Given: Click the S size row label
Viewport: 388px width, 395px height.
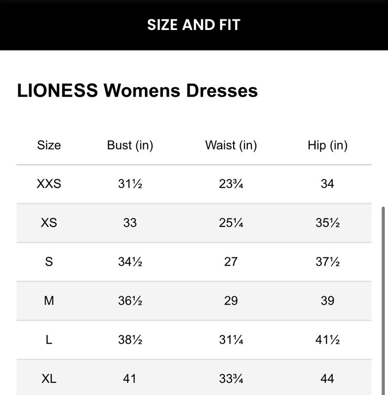Looking at the screenshot, I should [49, 262].
